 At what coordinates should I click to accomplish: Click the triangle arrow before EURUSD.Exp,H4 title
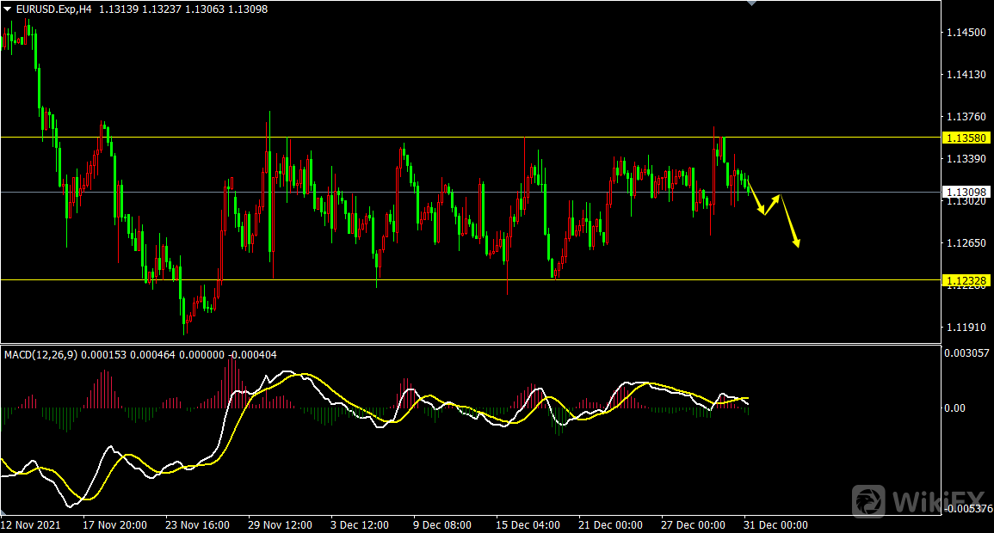click(x=8, y=9)
